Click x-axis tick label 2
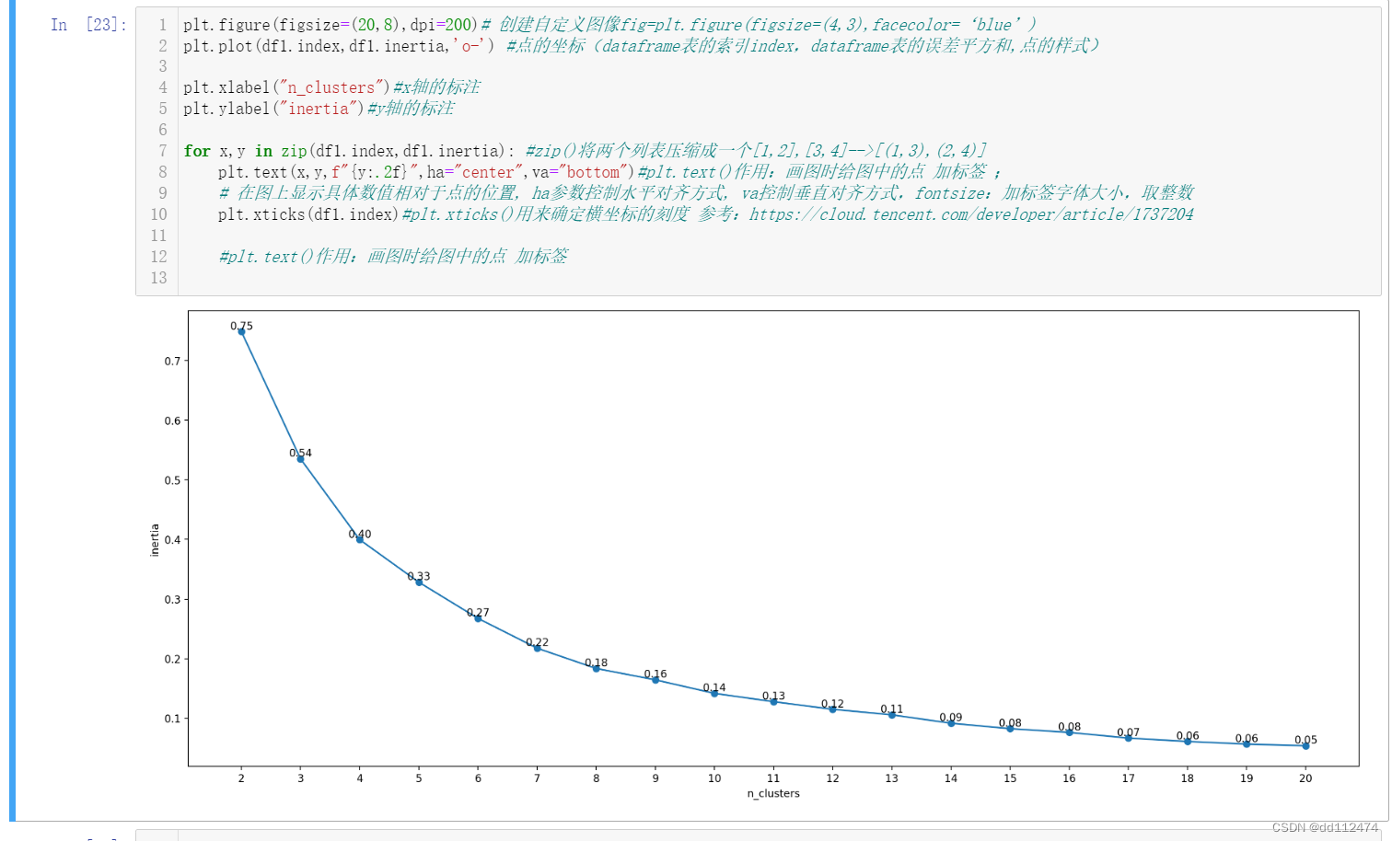Screen dimensions: 1392x841 pos(241,778)
